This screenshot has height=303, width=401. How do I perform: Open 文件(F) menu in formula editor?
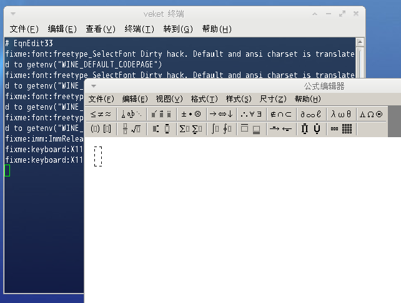[x=101, y=99]
